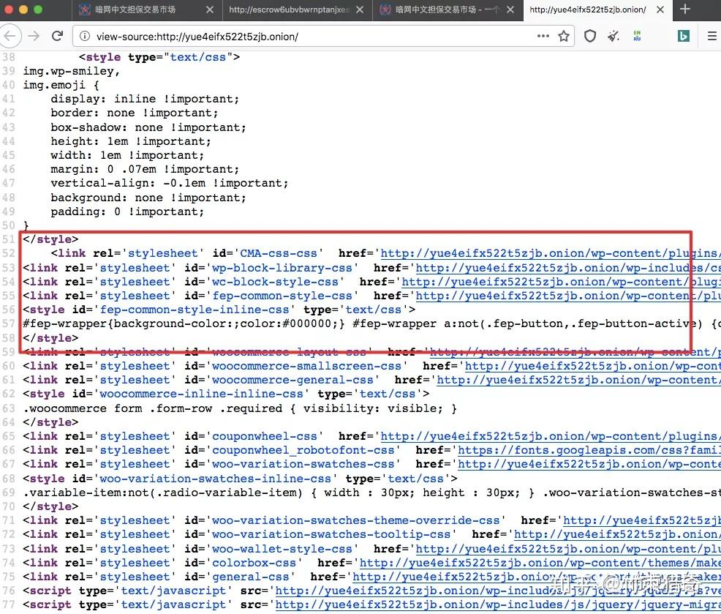721x614 pixels.
Task: Close the escrow6ubvbwrnptanjxe tab
Action: tap(360, 10)
